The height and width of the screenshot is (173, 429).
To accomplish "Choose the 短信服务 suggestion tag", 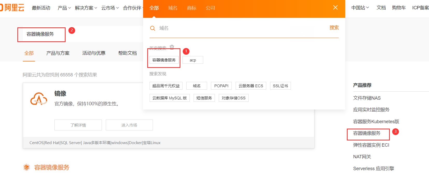I will pos(204,98).
